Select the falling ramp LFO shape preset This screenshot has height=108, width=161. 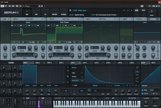(x=137, y=81)
